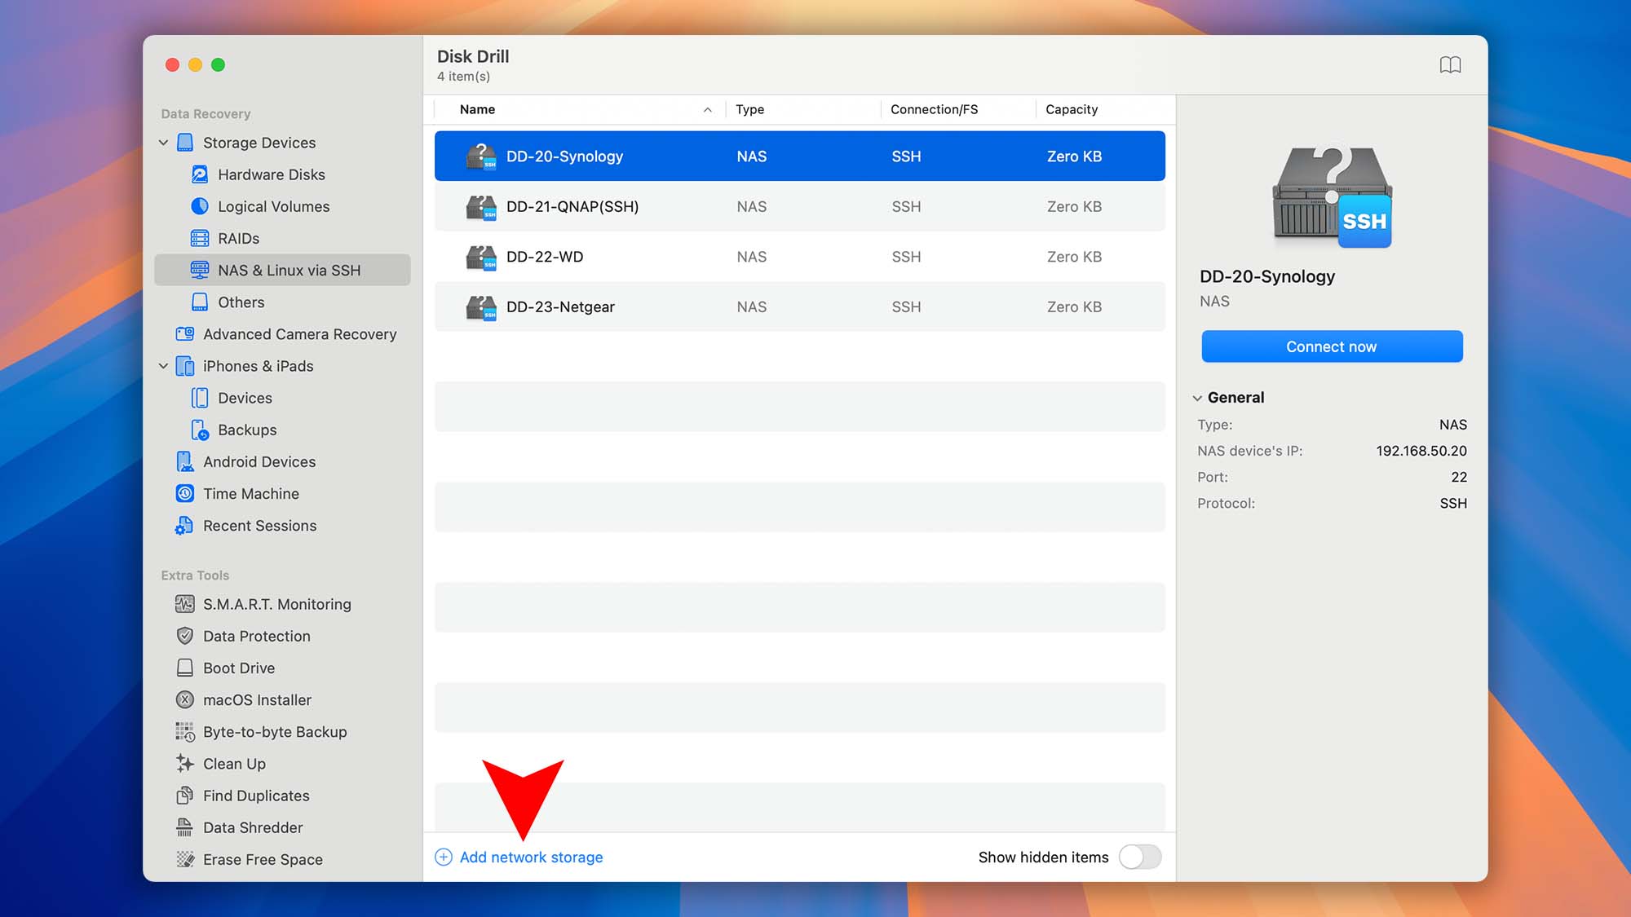
Task: Click the Logical Volumes pie icon
Action: coord(200,206)
